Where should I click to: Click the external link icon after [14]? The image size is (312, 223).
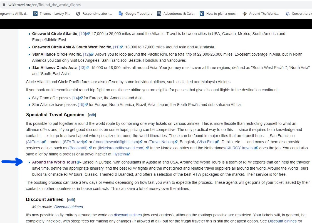(81, 98)
